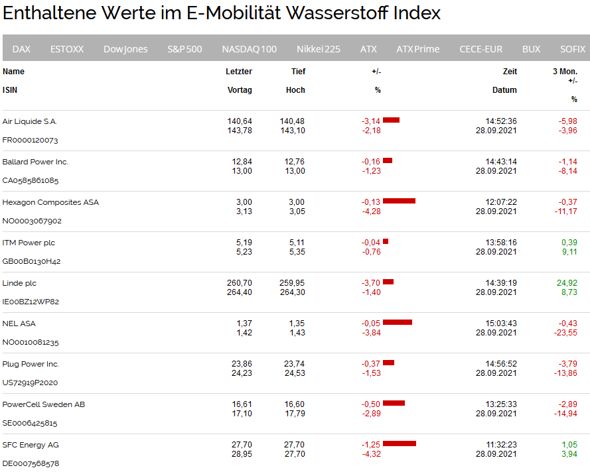590x472 pixels.
Task: Click the Ballard Power Inc. stock link
Action: click(x=35, y=162)
